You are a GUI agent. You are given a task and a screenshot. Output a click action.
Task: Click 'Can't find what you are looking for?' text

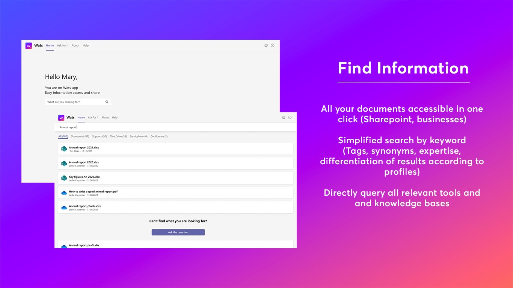pyautogui.click(x=178, y=221)
